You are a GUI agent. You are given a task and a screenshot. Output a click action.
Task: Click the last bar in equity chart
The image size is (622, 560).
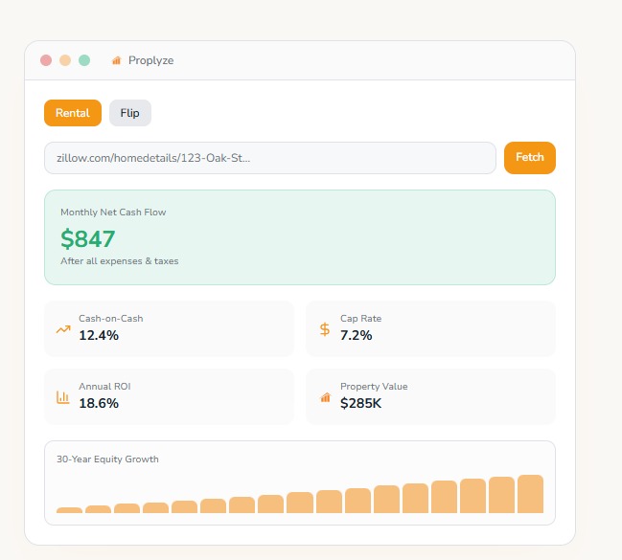(x=530, y=494)
